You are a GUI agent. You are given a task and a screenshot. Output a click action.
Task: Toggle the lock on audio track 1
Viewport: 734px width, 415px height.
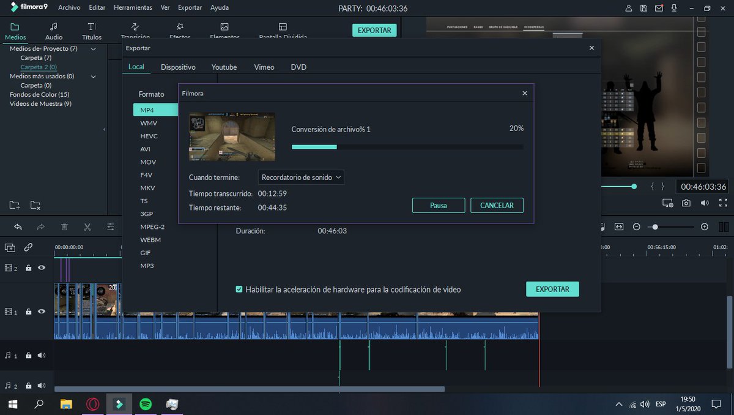(28, 355)
